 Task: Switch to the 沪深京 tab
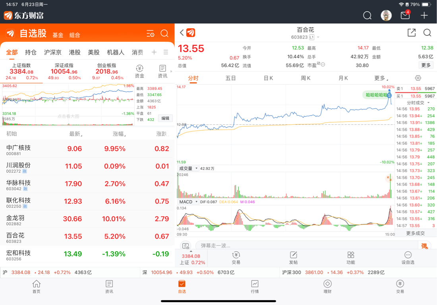tap(52, 52)
